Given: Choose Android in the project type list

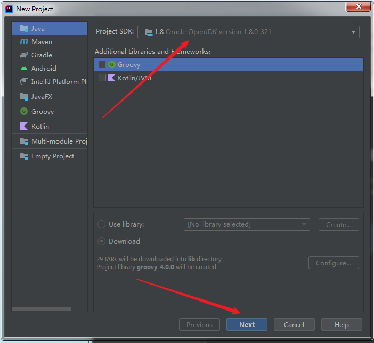Looking at the screenshot, I should (50, 68).
